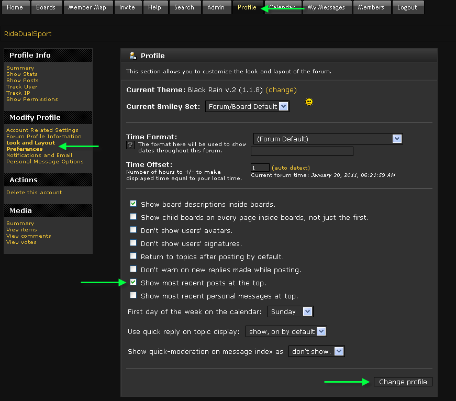Click the Profile header user icon

point(133,55)
